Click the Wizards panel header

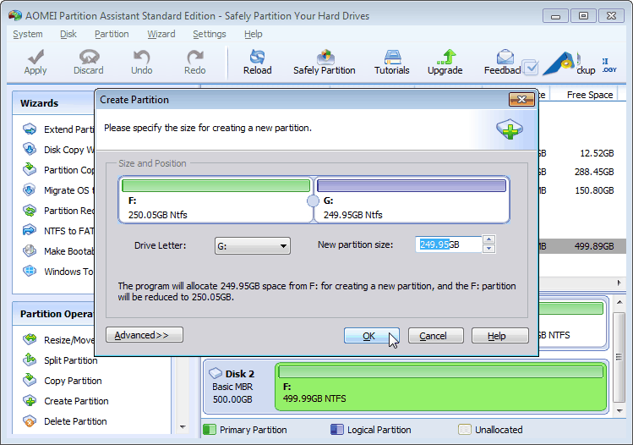tap(54, 103)
